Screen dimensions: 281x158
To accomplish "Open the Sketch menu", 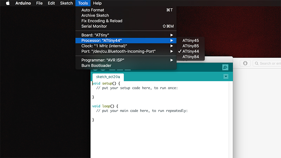I will (66, 3).
